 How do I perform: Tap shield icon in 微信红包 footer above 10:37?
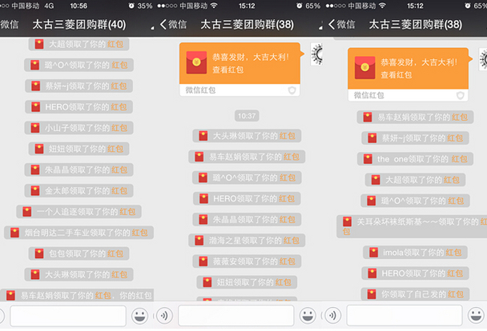(292, 90)
